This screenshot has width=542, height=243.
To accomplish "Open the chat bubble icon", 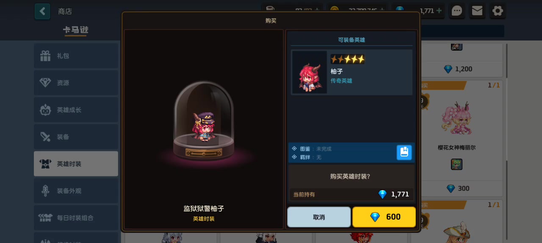I will [x=457, y=11].
